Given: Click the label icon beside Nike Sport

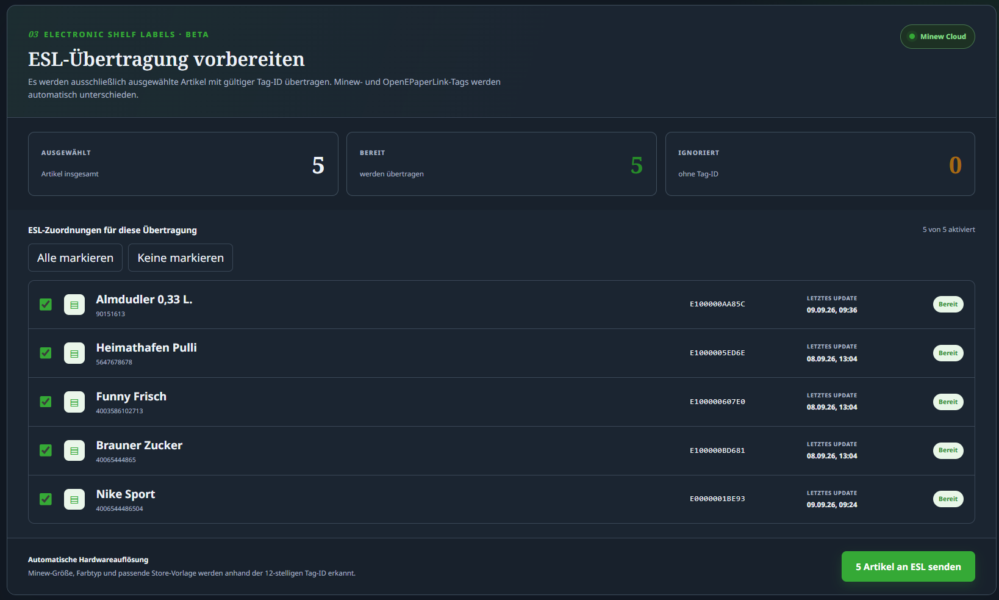Looking at the screenshot, I should click(x=74, y=499).
